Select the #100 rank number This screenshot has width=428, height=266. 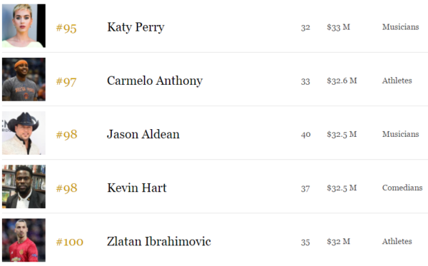click(x=70, y=242)
